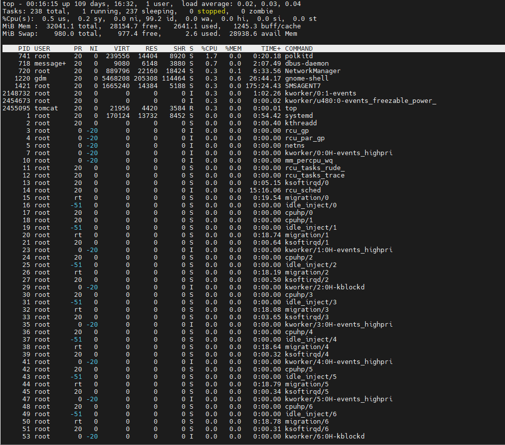The height and width of the screenshot is (445, 505).
Task: Click the '980.0 total' swap value
Action: pos(76,33)
